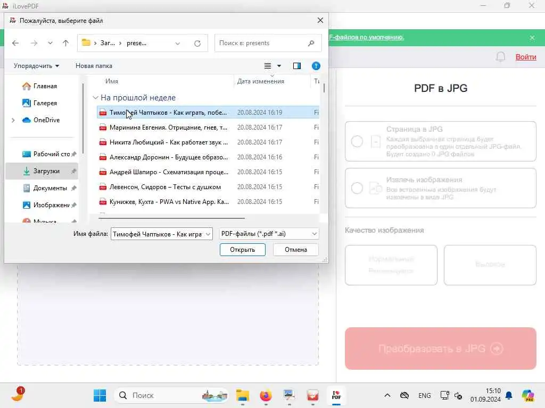This screenshot has width=545, height=408.
Task: Open the Упорядочить menu
Action: click(37, 66)
